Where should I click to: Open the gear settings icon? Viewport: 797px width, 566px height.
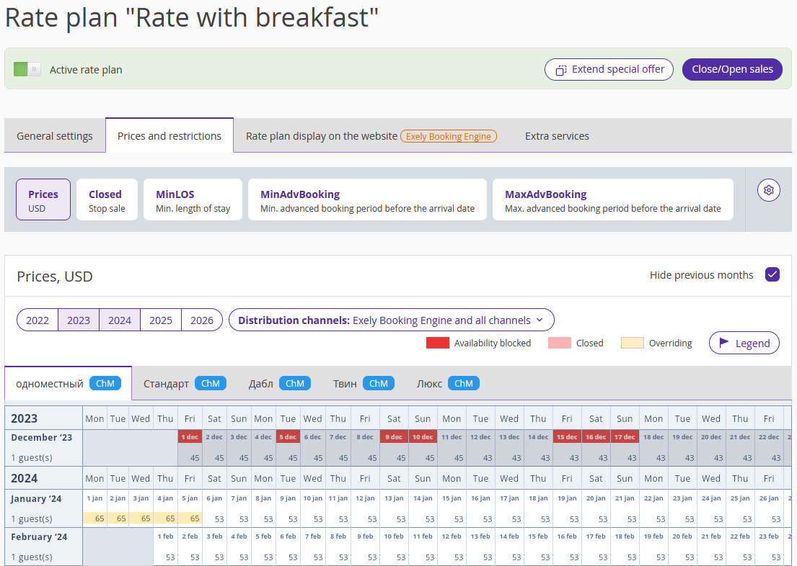[769, 190]
